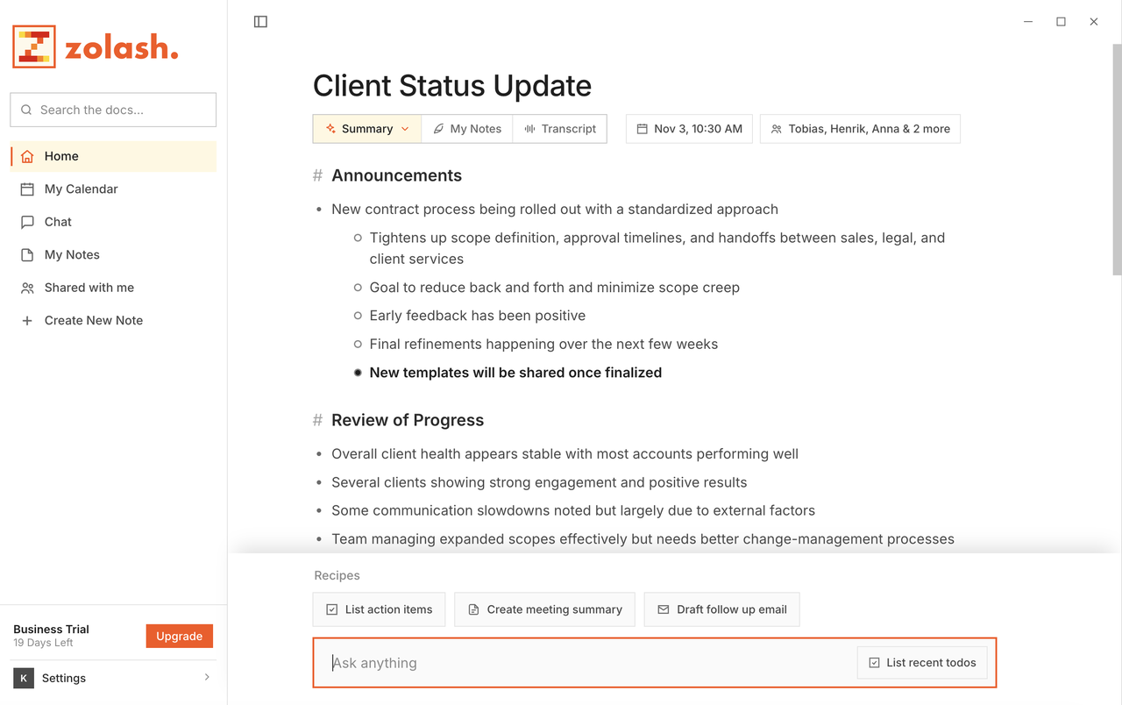Click the List recent todos button
This screenshot has height=705, width=1122.
(x=922, y=663)
